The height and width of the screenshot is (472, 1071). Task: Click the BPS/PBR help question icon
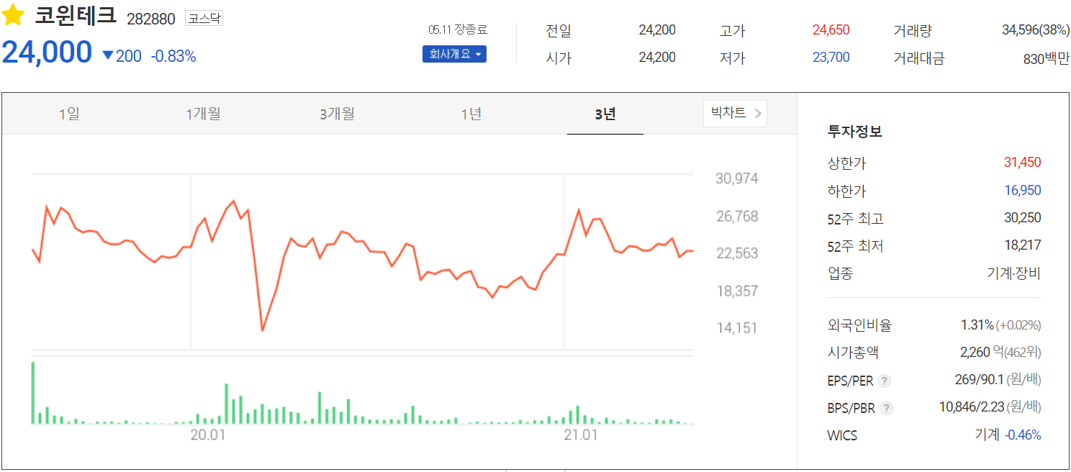point(887,408)
